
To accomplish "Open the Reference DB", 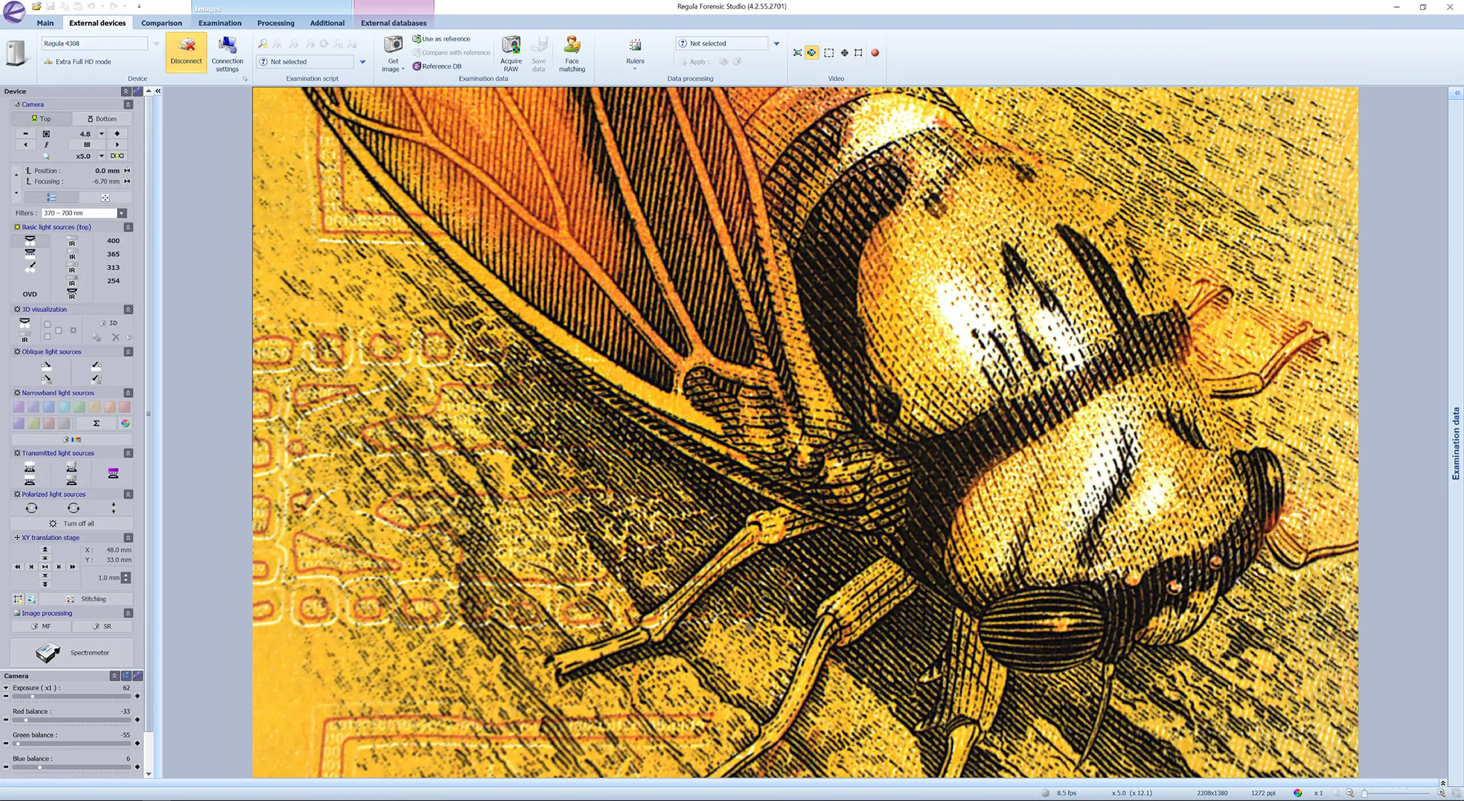I will [x=437, y=66].
